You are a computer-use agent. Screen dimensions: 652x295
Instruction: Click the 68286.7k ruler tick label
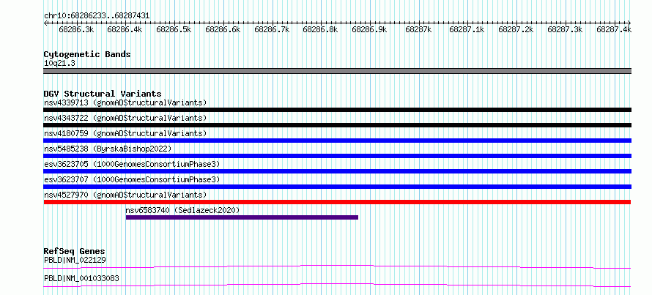(x=272, y=29)
